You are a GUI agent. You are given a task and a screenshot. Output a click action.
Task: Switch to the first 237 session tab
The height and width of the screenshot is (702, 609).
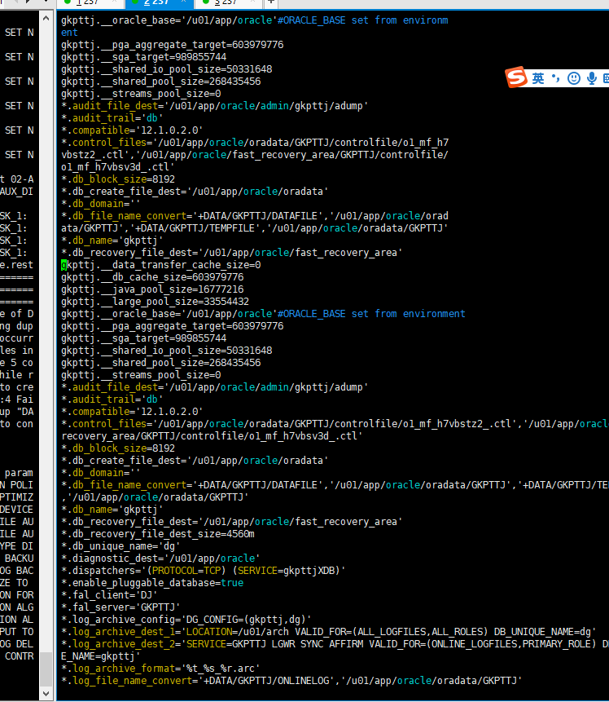click(85, 2)
